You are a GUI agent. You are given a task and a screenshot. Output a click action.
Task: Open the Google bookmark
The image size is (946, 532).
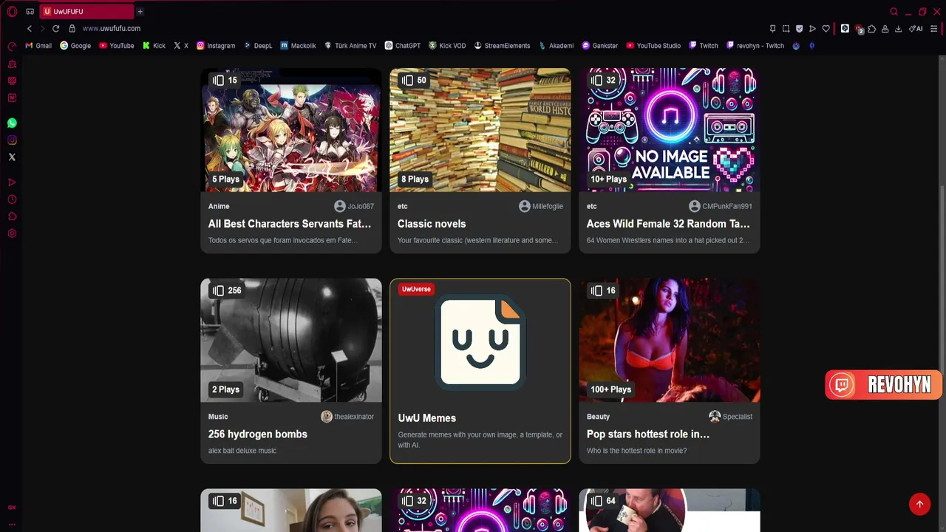point(75,46)
